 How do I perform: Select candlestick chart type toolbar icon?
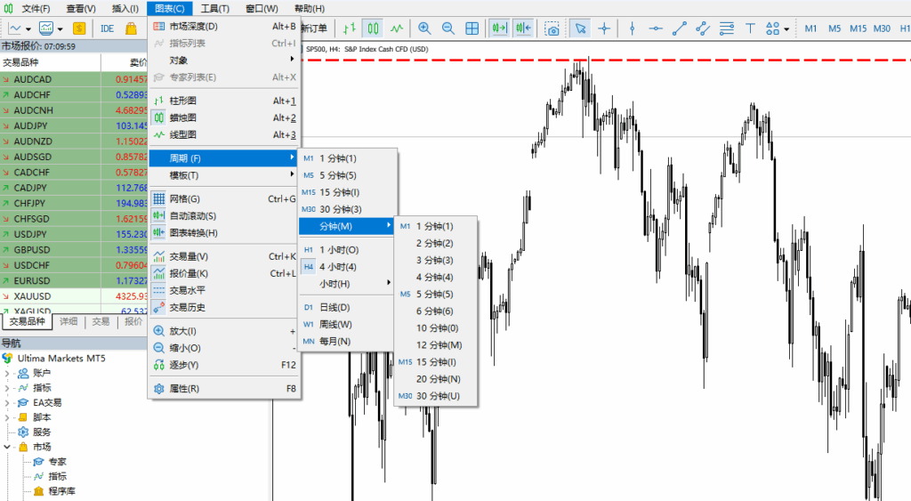coord(373,28)
